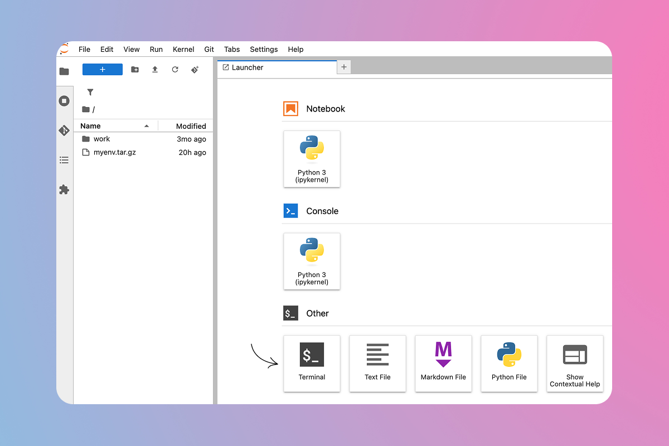Open the File Browser sidebar icon
The width and height of the screenshot is (669, 446).
64,71
